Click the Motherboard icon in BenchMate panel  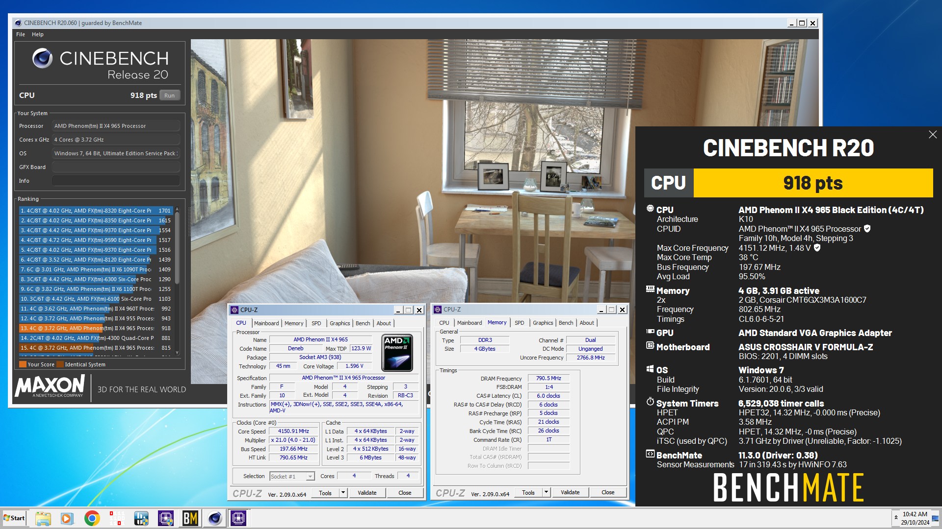click(650, 346)
